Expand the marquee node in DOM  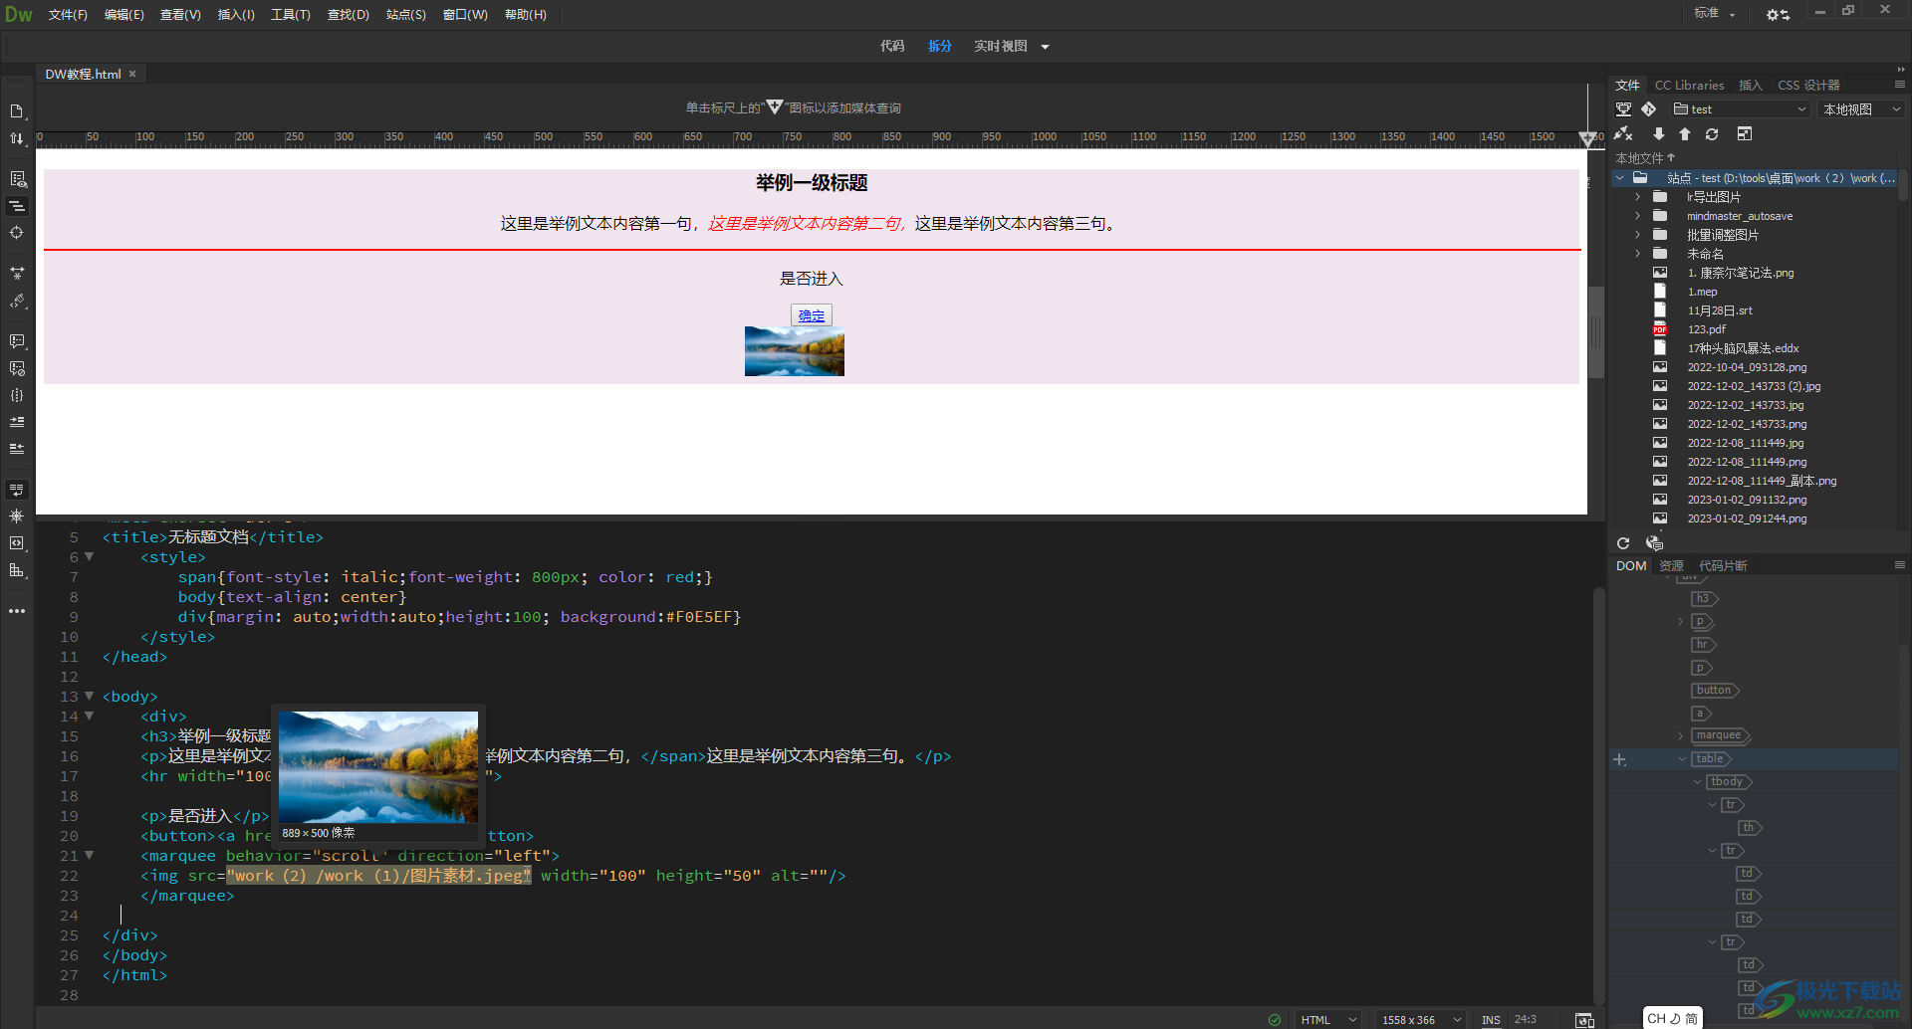point(1681,736)
